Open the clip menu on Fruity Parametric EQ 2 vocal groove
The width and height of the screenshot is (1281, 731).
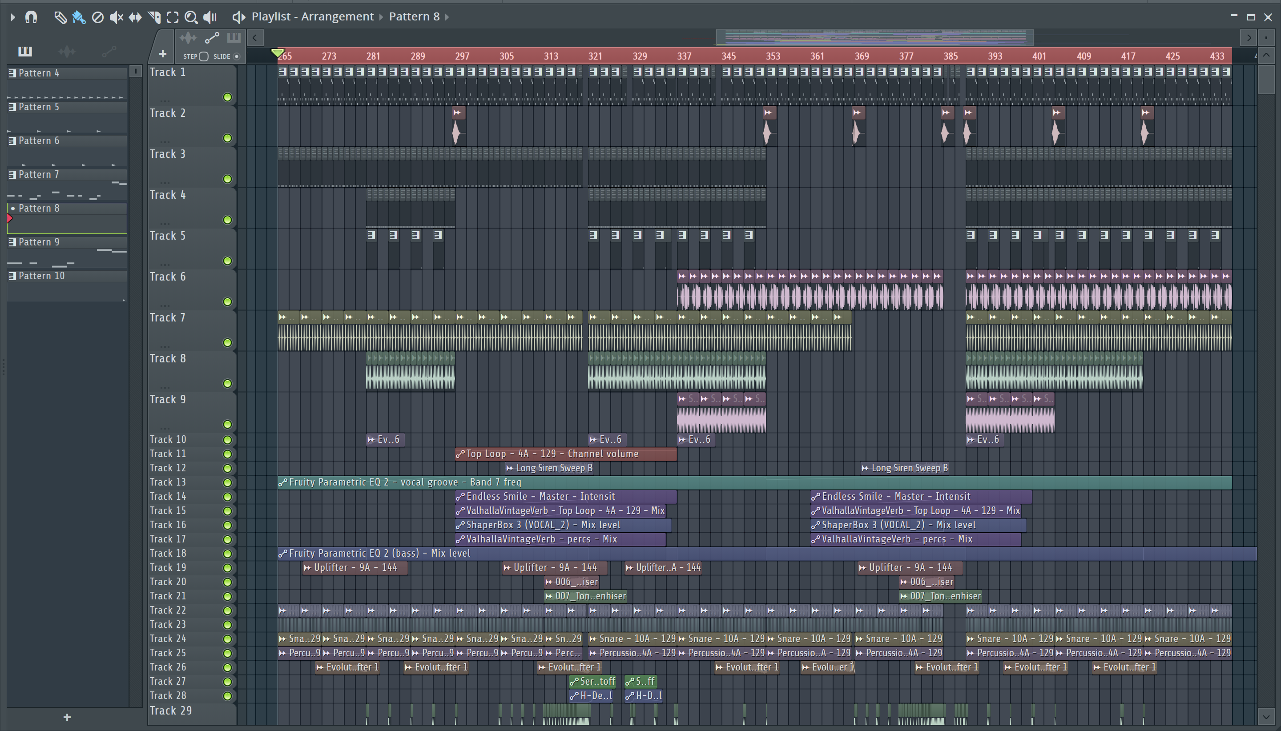point(283,482)
